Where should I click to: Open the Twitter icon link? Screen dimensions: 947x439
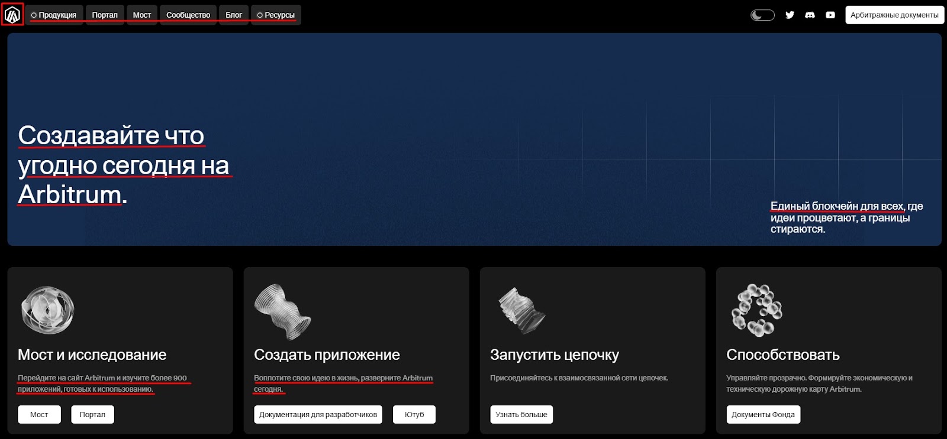(790, 15)
